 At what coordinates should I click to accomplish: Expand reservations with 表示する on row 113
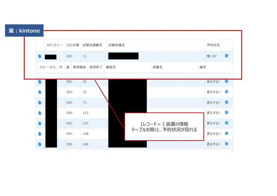point(213,113)
